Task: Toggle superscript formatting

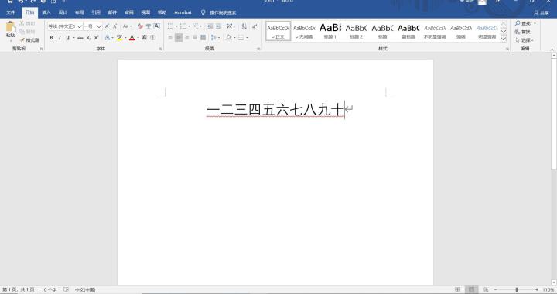Action: [x=96, y=37]
